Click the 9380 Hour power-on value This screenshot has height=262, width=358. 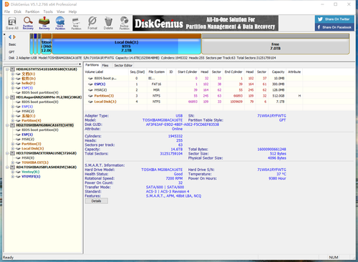pyautogui.click(x=277, y=178)
